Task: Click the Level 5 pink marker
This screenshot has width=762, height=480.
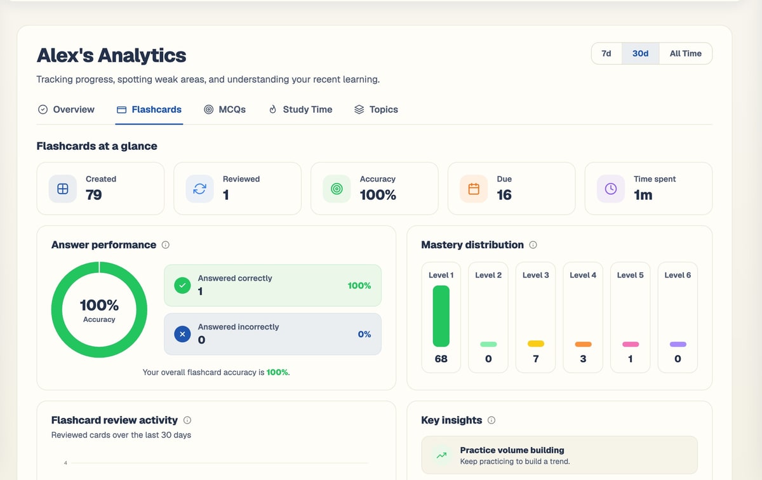Action: tap(631, 344)
